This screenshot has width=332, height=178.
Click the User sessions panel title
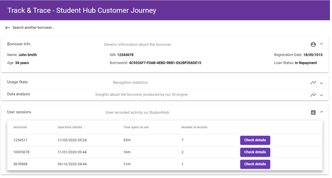pos(19,112)
